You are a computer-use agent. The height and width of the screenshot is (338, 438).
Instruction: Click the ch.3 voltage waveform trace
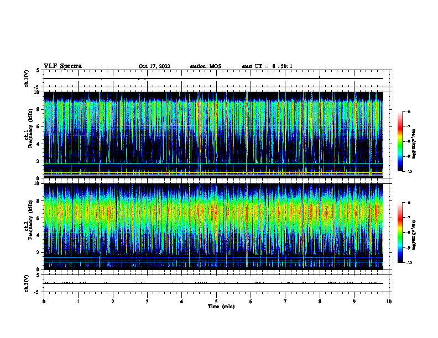click(213, 283)
